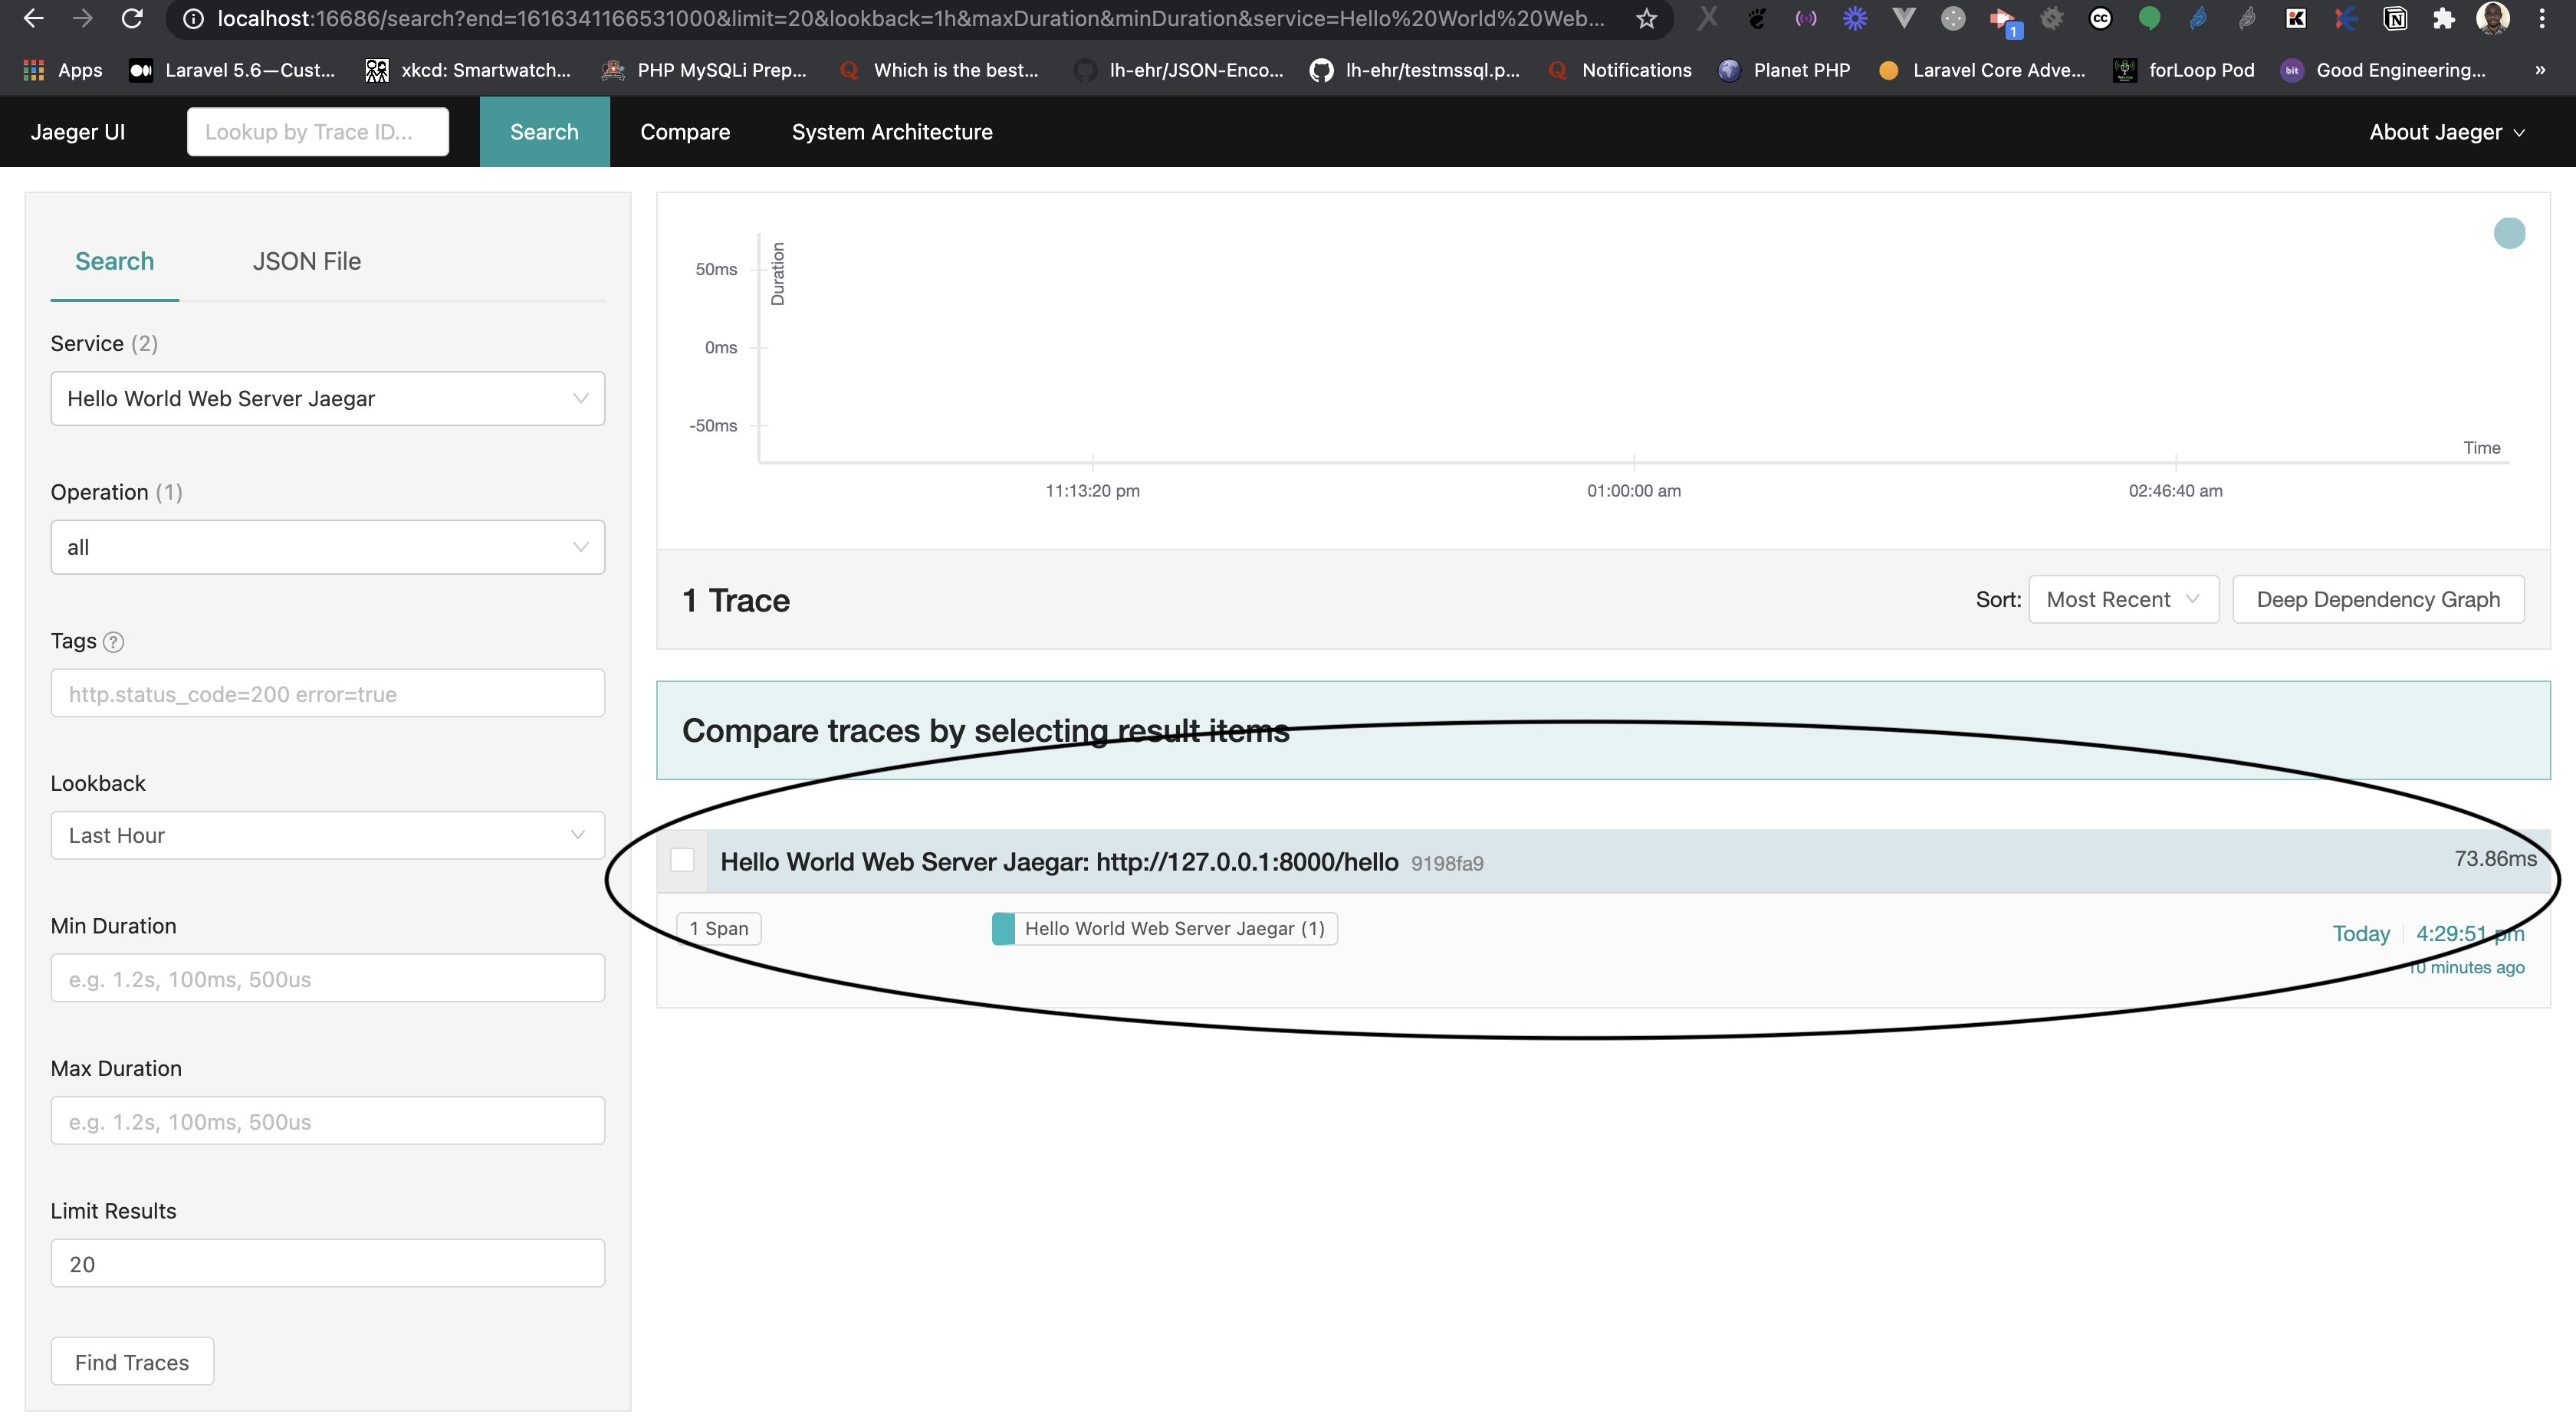Viewport: 2576px width, 1427px height.
Task: Click the xkcd Smartwatch bookmark icon
Action: (x=377, y=70)
